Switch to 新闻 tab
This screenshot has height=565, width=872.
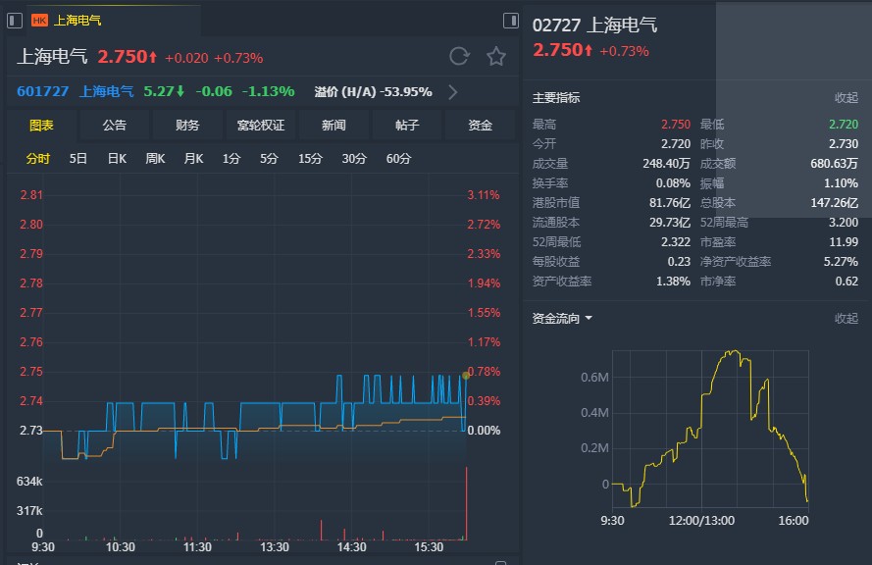click(x=333, y=126)
